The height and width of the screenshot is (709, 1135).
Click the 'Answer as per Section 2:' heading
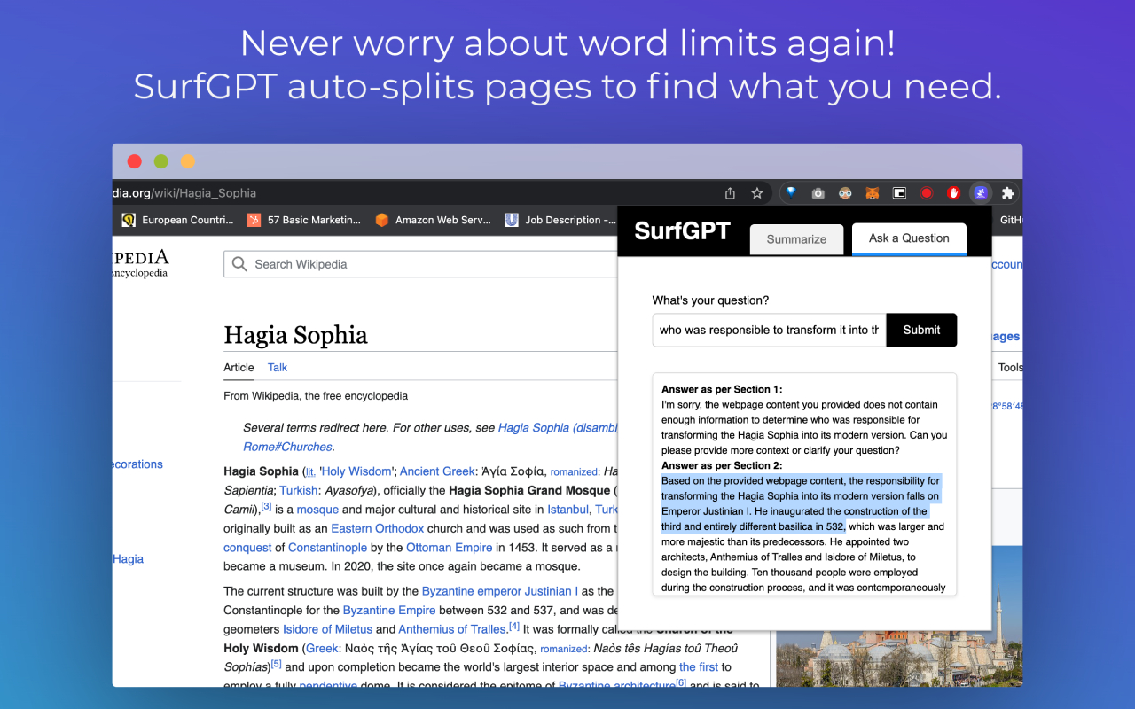pos(722,465)
